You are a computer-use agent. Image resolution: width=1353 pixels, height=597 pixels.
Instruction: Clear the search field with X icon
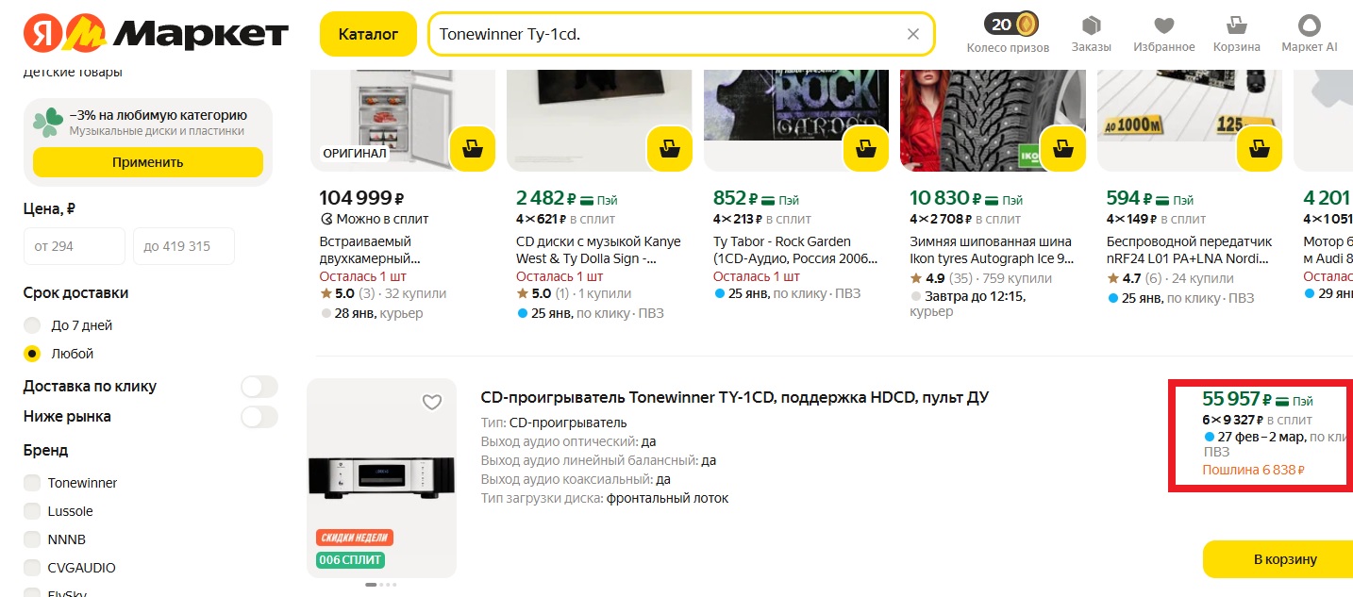pyautogui.click(x=912, y=34)
